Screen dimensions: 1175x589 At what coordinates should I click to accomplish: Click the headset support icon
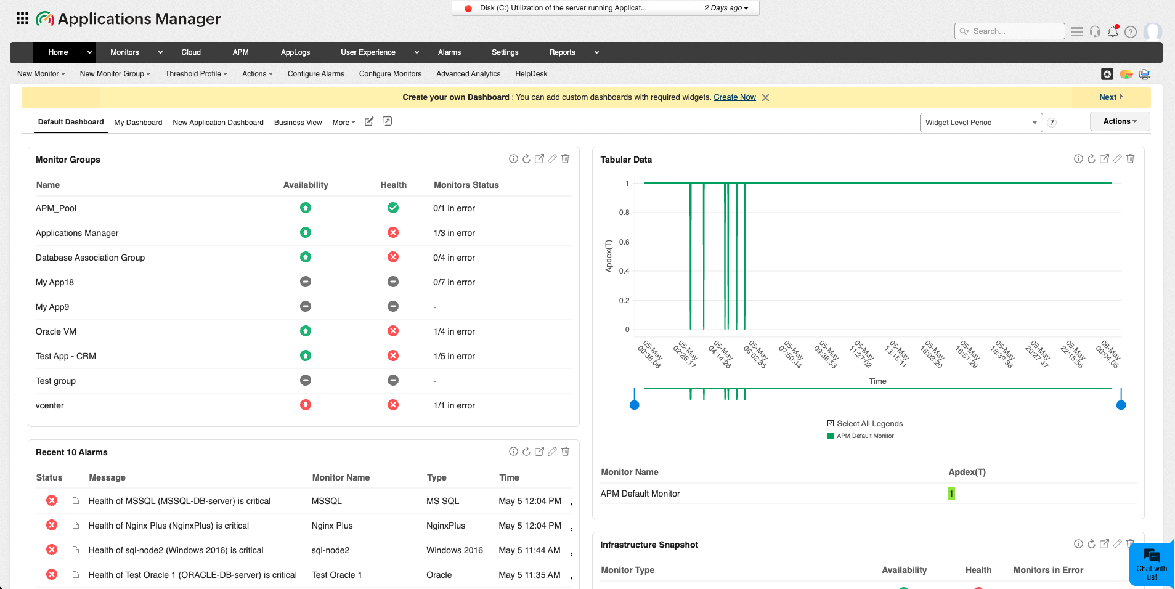[1095, 31]
